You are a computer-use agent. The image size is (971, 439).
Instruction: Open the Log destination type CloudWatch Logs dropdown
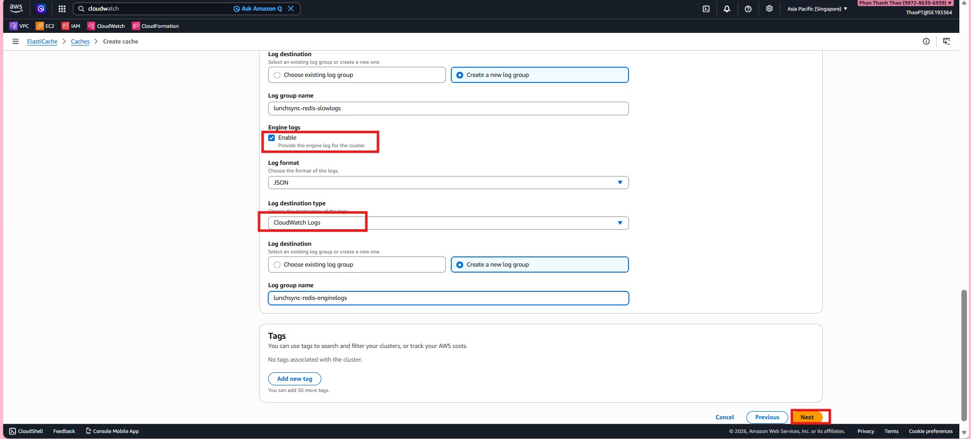(448, 223)
